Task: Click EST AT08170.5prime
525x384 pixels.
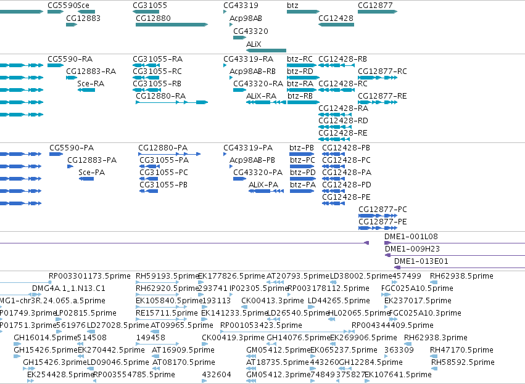Action: 184,362
